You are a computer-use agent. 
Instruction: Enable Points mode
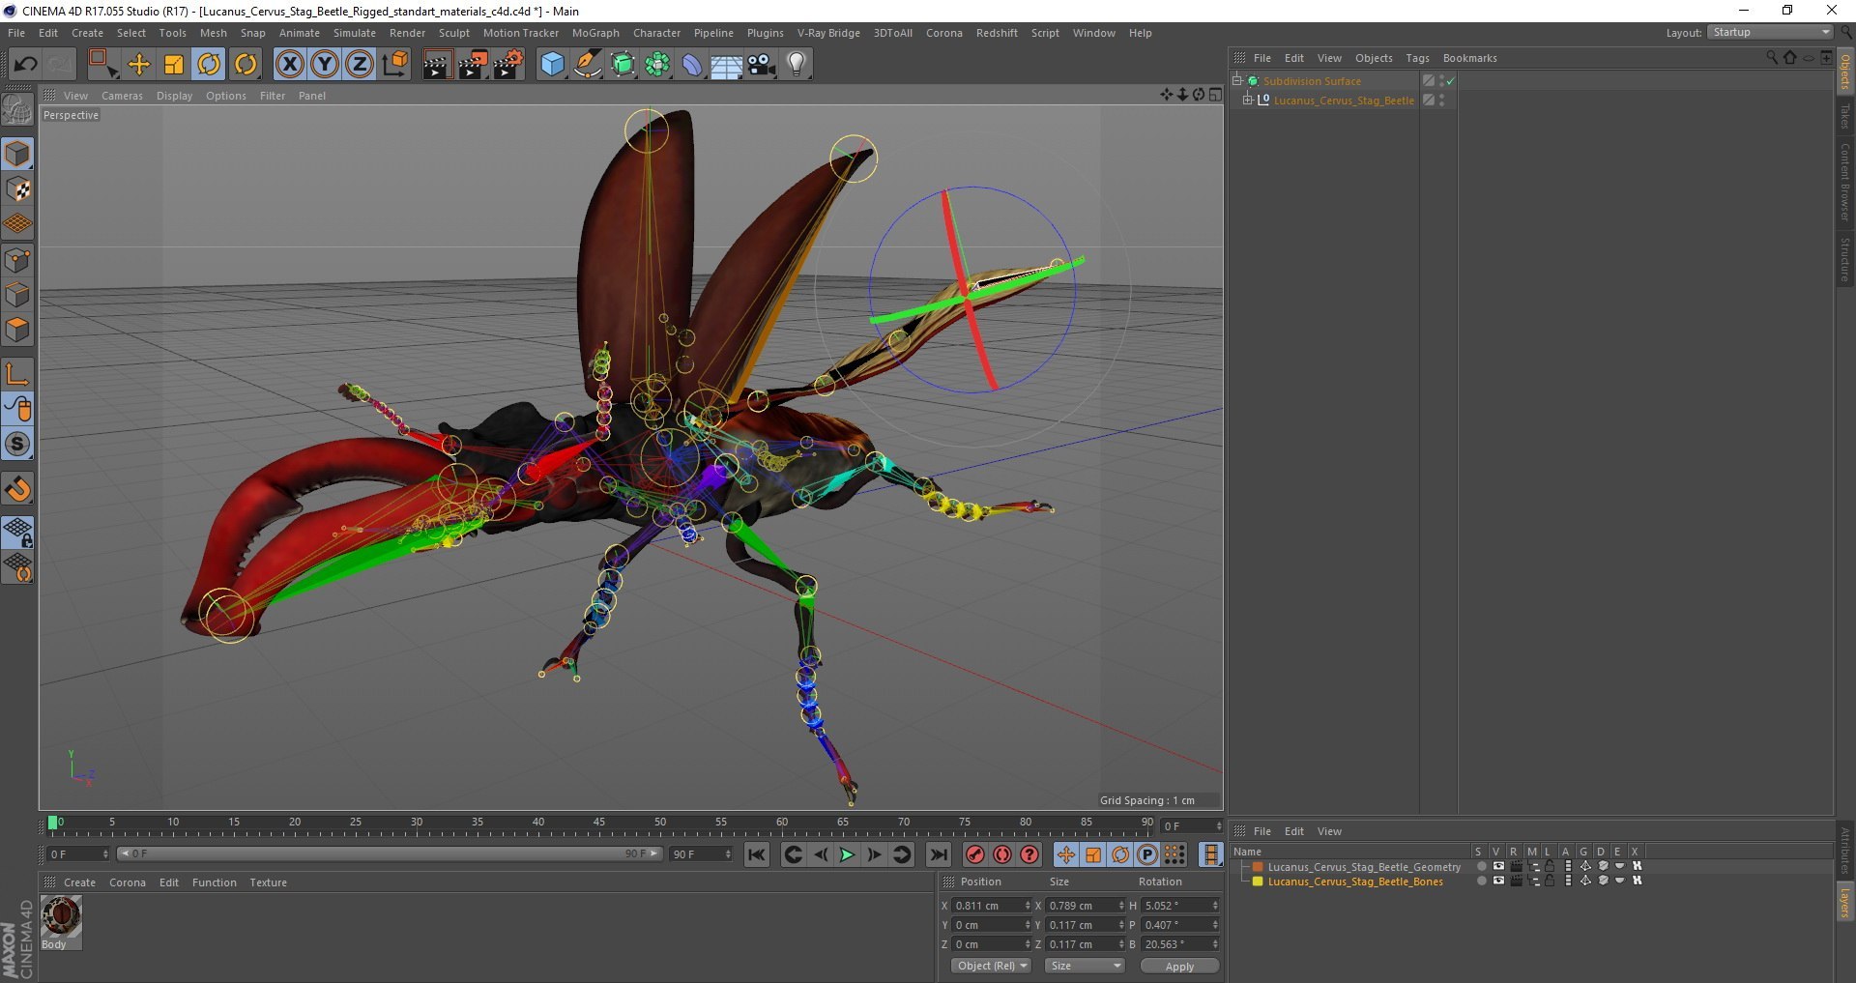[17, 260]
